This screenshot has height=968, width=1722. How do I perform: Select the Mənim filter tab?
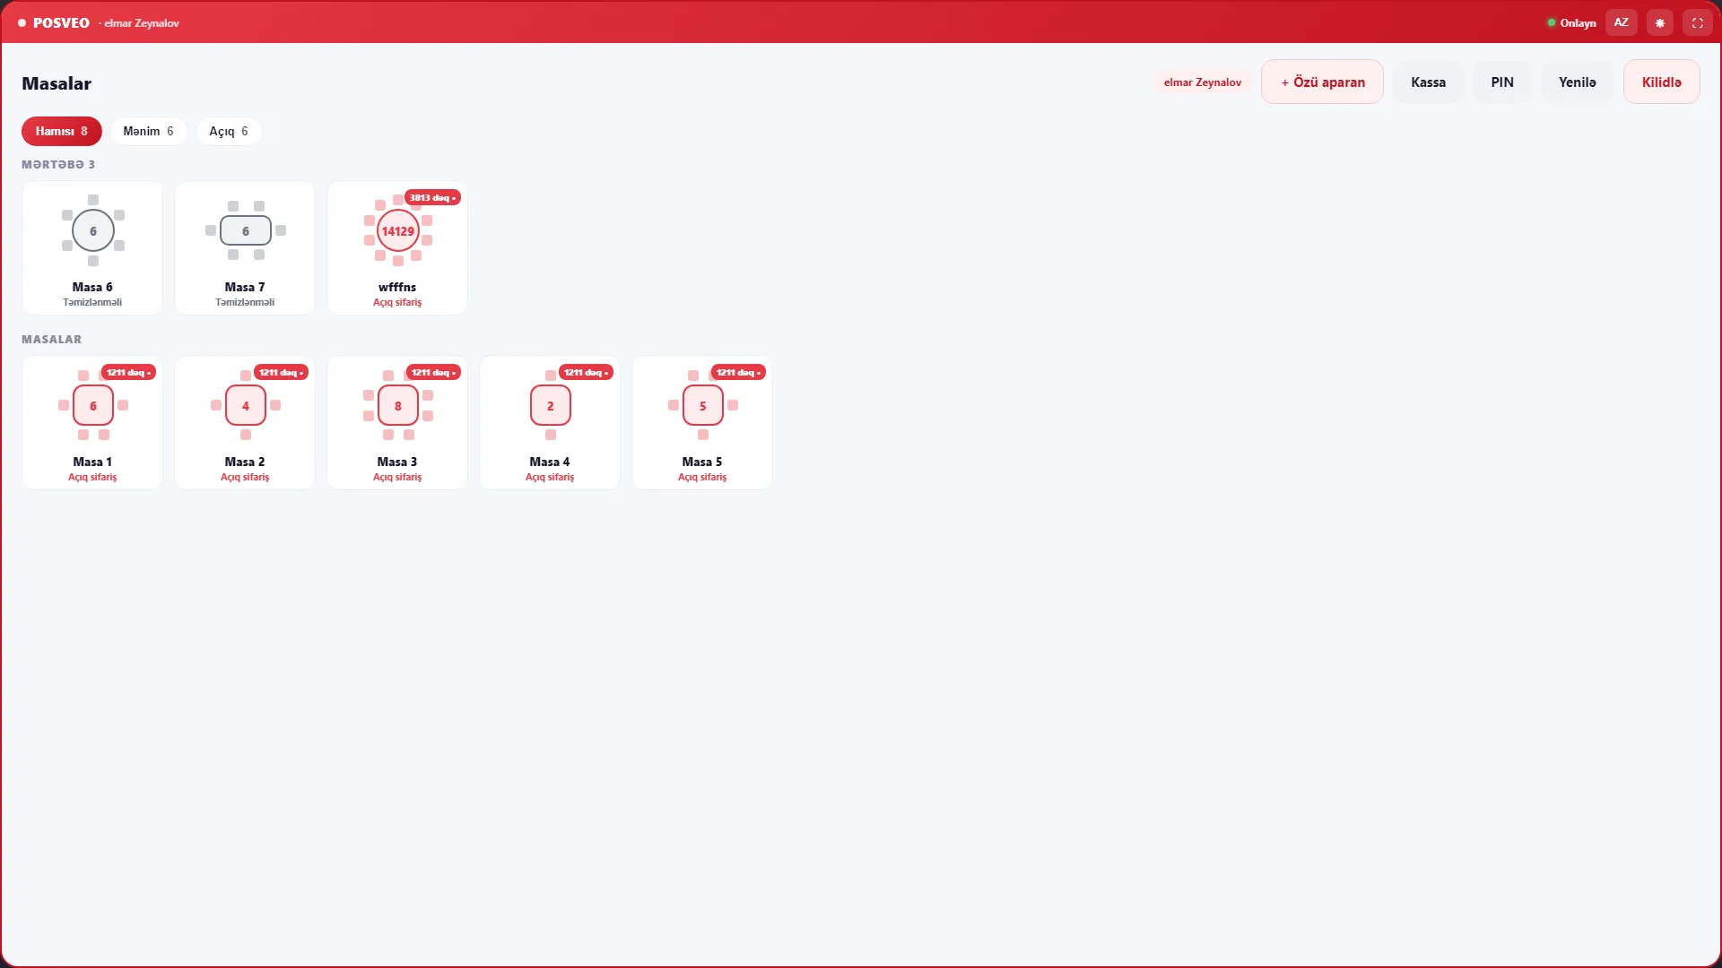click(148, 132)
